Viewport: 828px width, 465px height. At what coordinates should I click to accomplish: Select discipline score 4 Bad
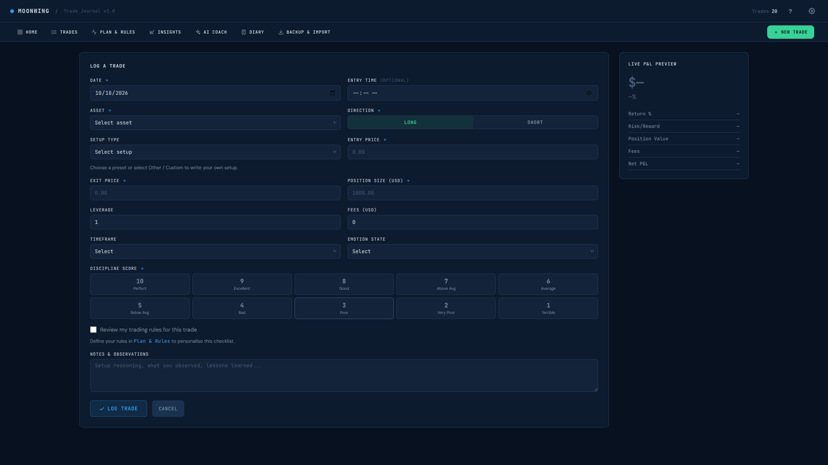[x=242, y=308]
